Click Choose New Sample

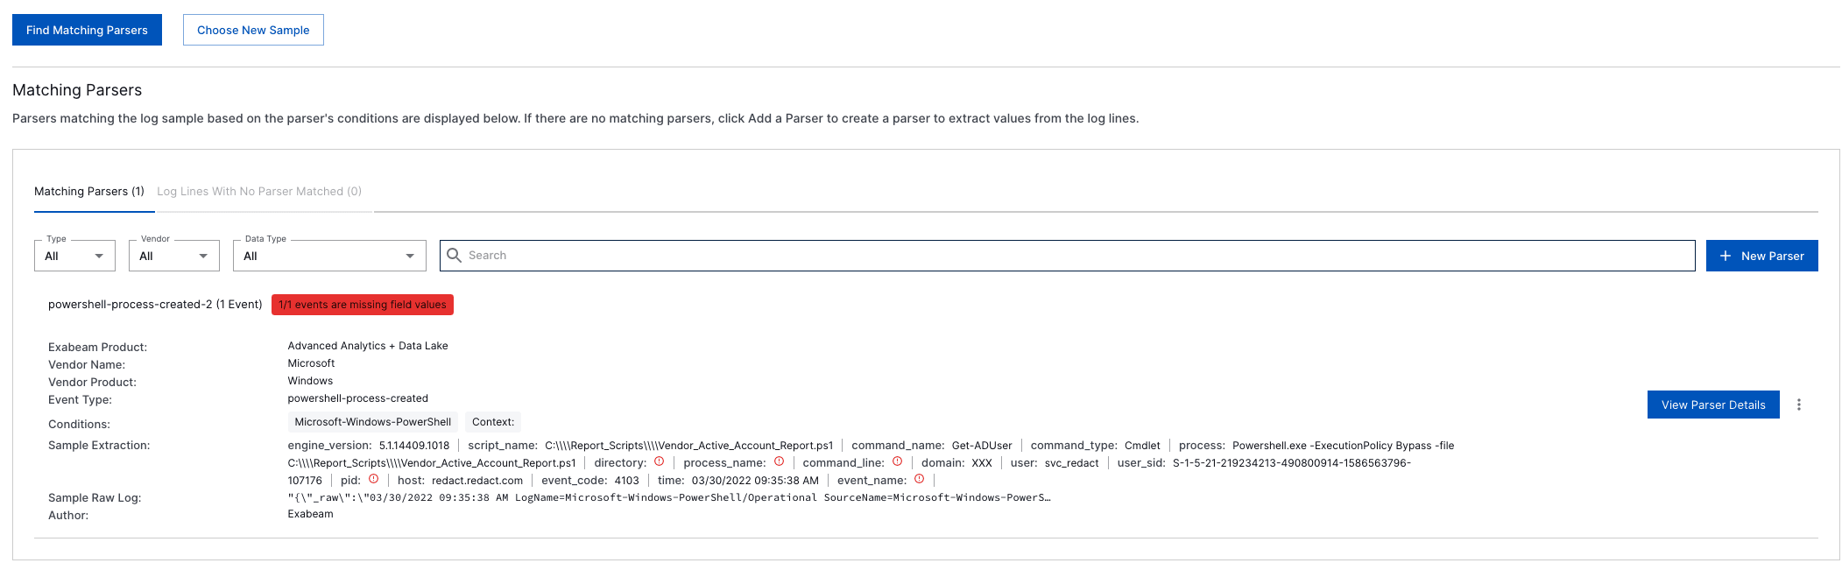tap(252, 29)
